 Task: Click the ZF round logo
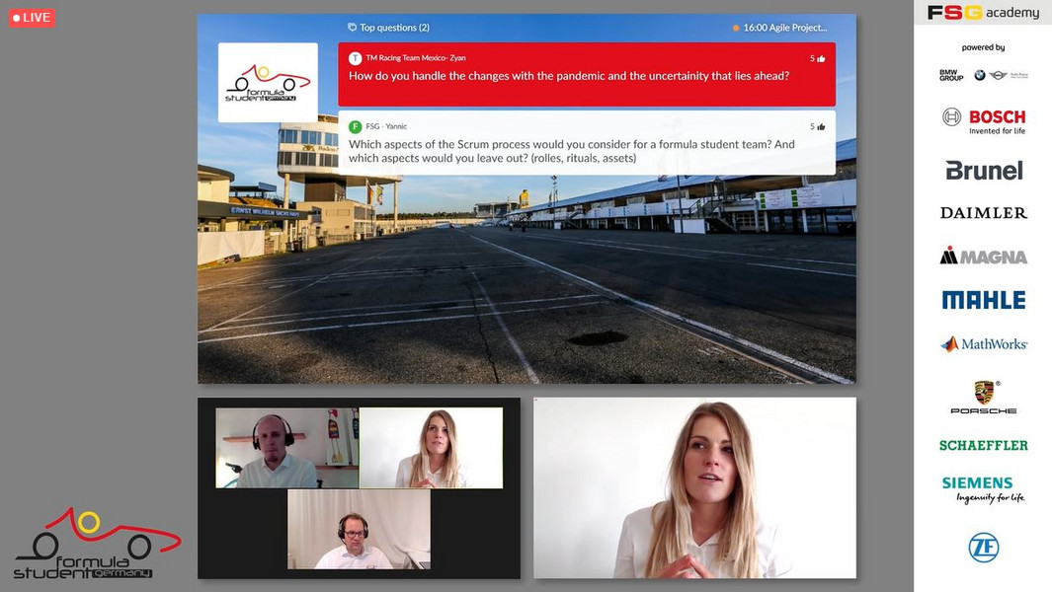pos(983,547)
